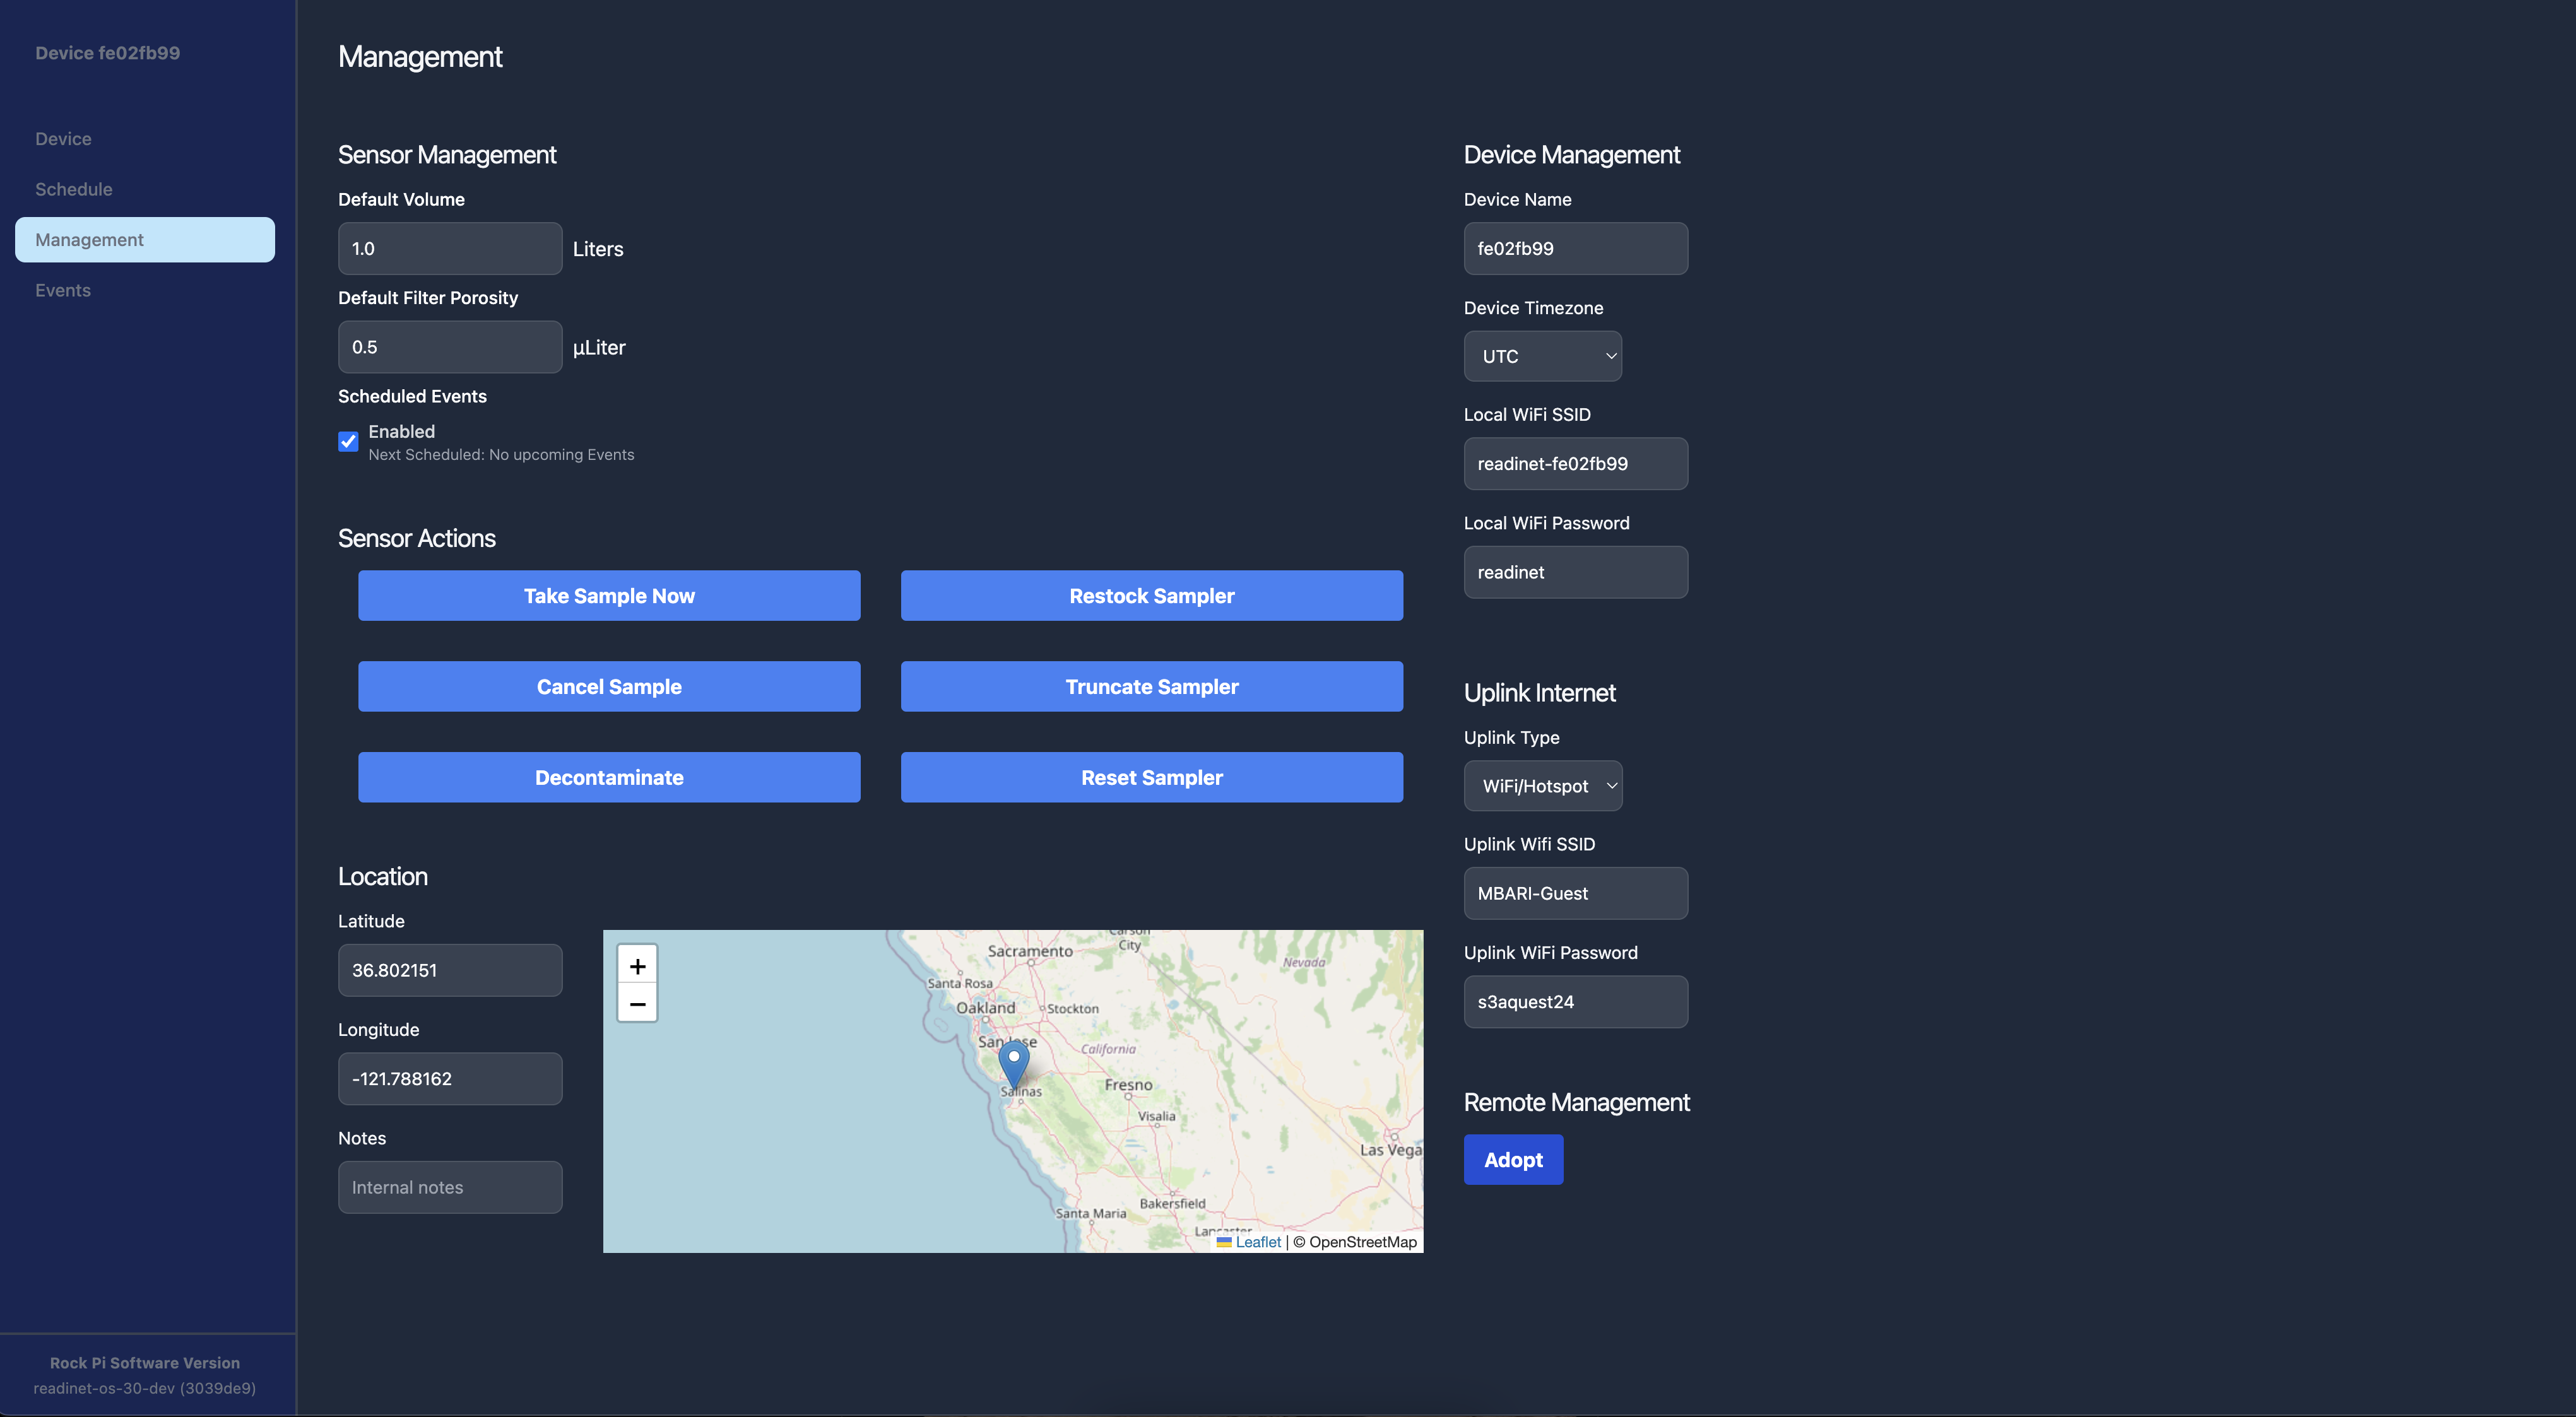The height and width of the screenshot is (1417, 2576).
Task: Switch to the Schedule section
Action: (x=73, y=189)
